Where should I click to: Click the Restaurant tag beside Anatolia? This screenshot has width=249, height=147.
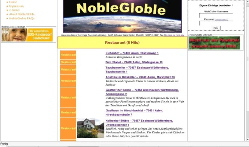pyautogui.click(x=68, y=81)
